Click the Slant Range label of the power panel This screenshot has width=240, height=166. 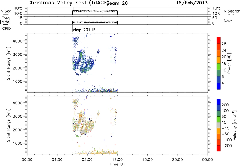(8, 63)
